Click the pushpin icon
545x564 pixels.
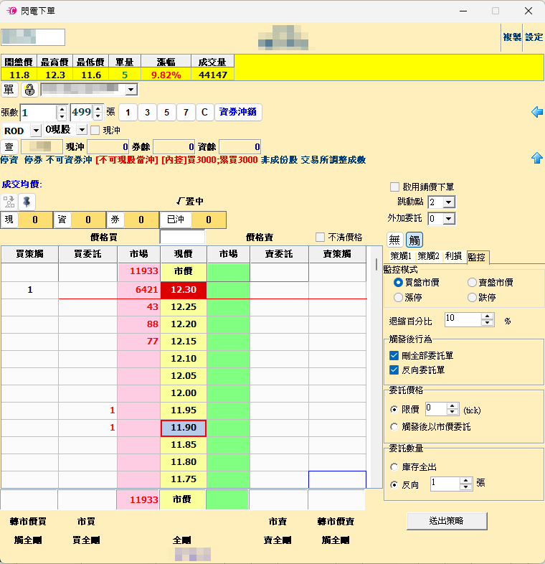click(x=27, y=202)
